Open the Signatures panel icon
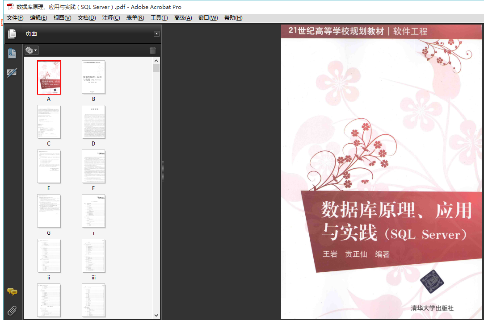 click(12, 73)
